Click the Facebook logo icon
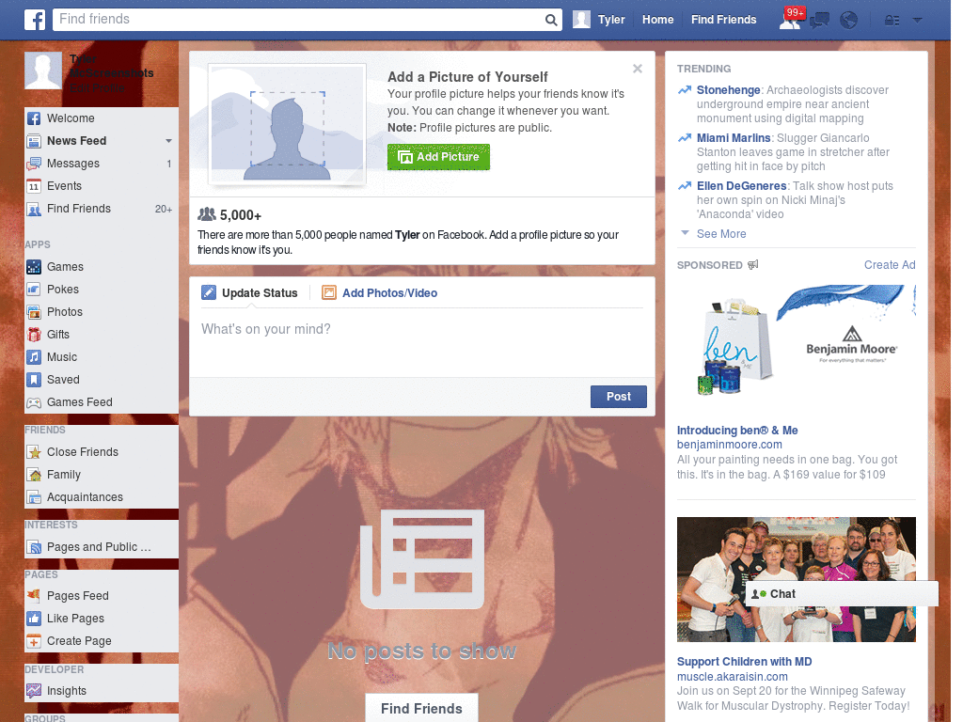Screen dimensions: 963x722 (x=35, y=20)
